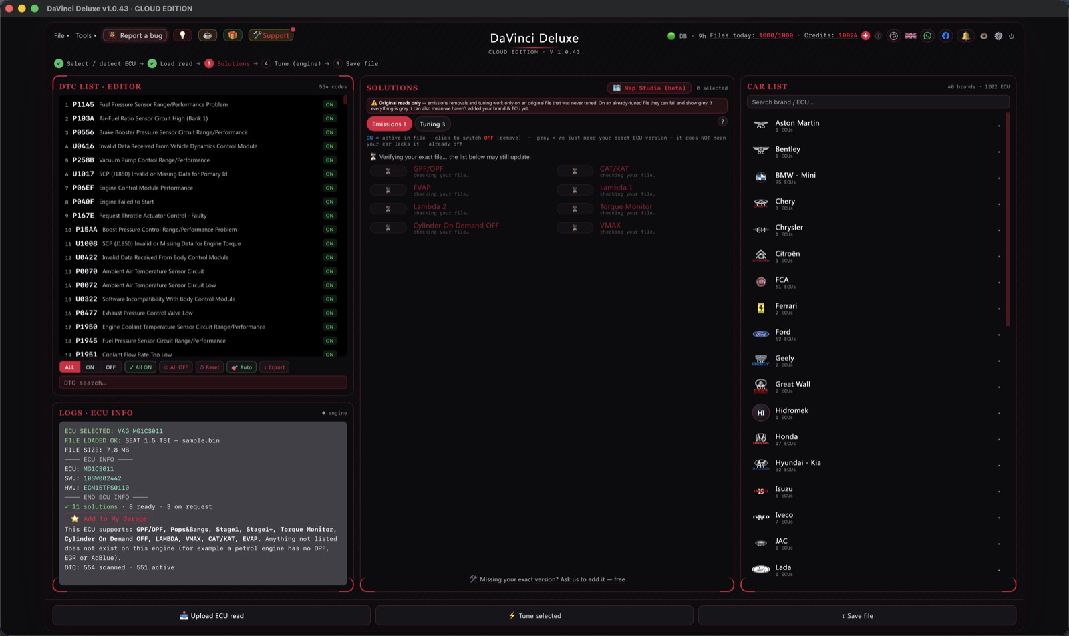The width and height of the screenshot is (1069, 636).
Task: Click the green DB status indicator
Action: [671, 36]
